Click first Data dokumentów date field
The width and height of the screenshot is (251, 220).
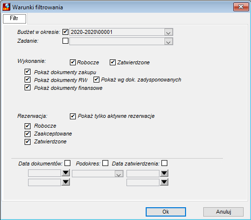[44, 173]
